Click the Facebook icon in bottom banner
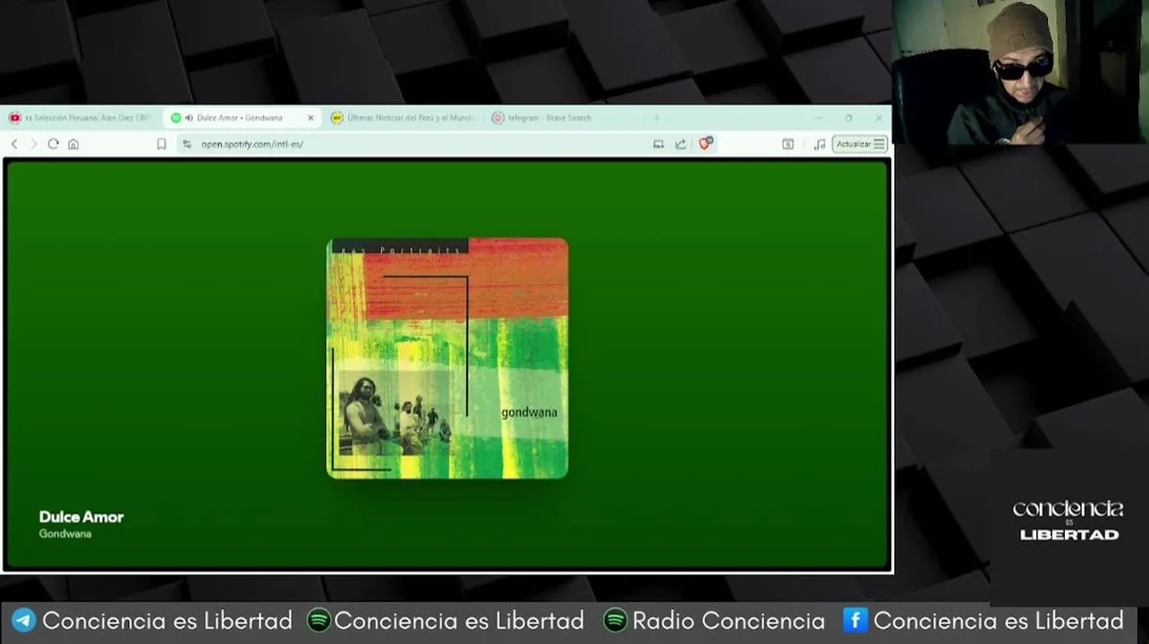The image size is (1149, 644). (855, 620)
